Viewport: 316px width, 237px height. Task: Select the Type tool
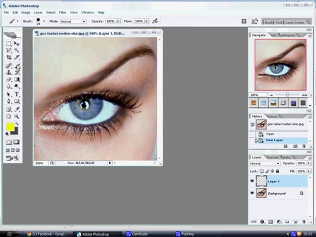pos(17,94)
